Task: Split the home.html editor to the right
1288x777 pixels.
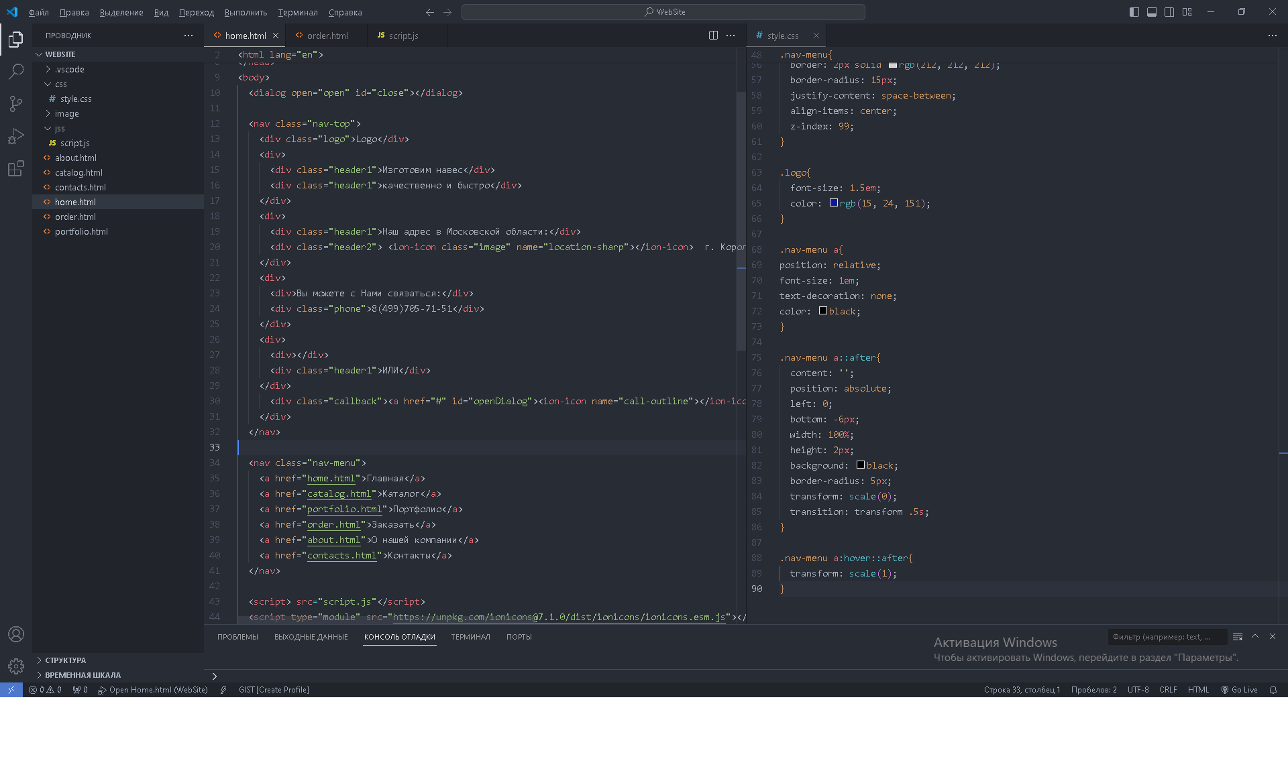Action: click(713, 36)
